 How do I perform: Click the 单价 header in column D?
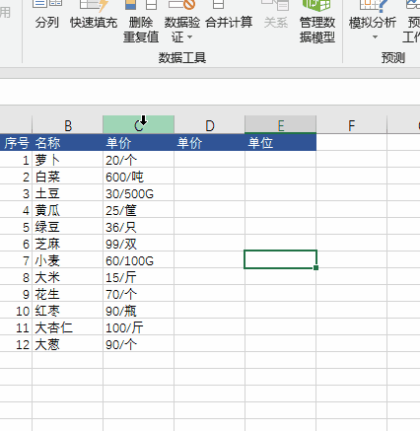pyautogui.click(x=209, y=143)
